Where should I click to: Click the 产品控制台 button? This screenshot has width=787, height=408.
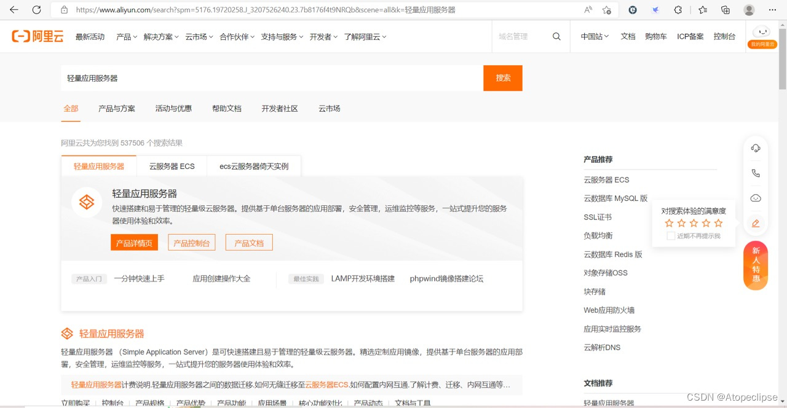point(191,243)
